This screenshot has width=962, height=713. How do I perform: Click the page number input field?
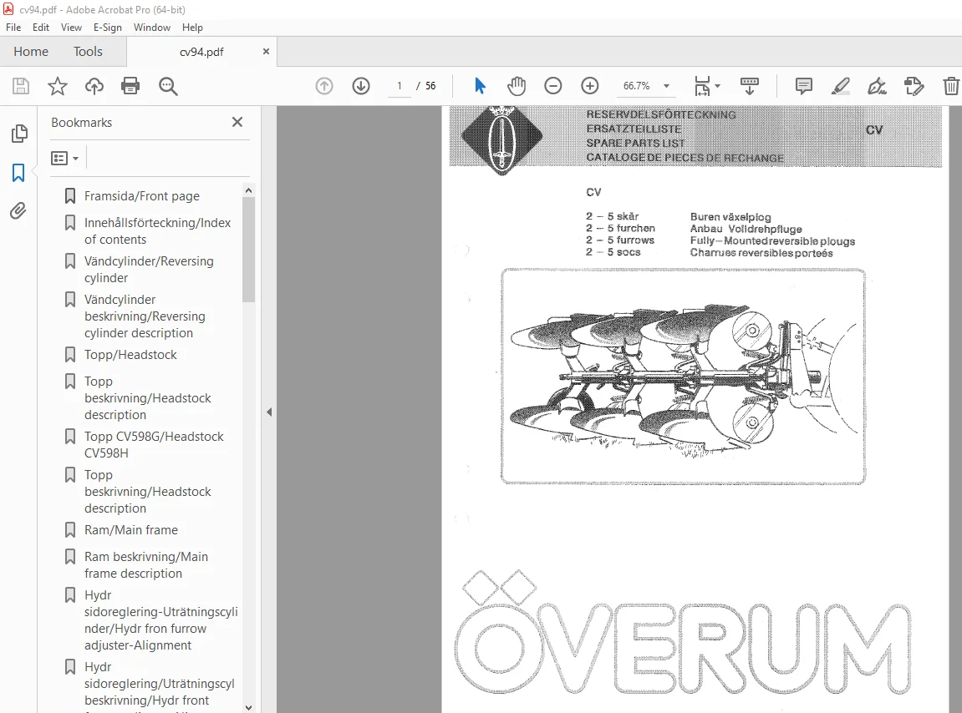click(400, 86)
